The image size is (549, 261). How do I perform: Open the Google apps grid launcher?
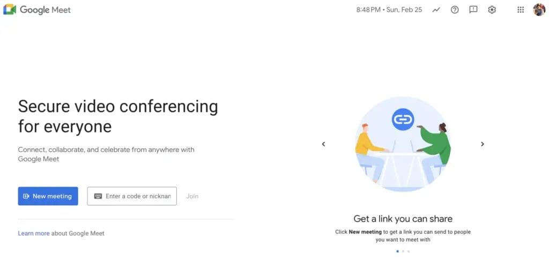pyautogui.click(x=521, y=10)
